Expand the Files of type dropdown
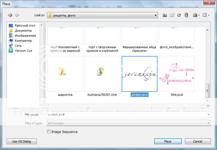This screenshot has height=150, width=217. point(208,123)
